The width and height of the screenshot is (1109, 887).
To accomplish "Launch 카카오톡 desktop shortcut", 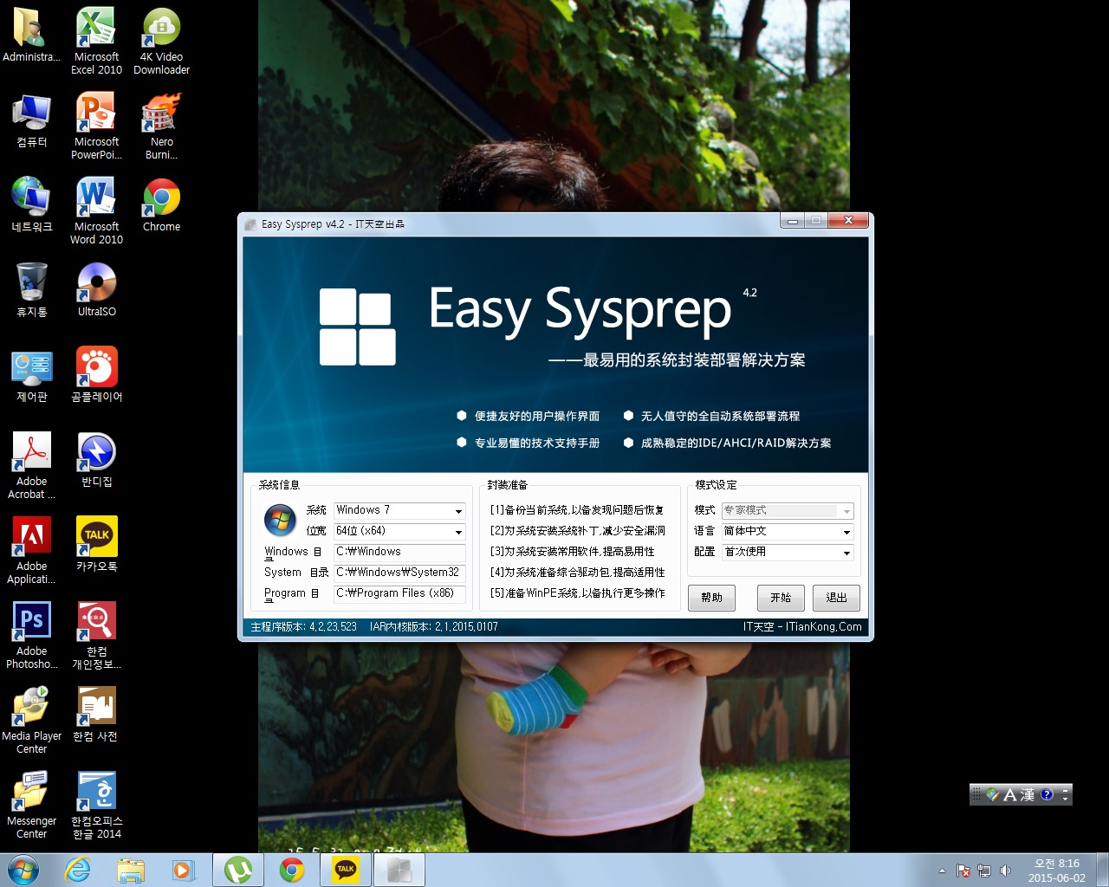I will point(96,544).
